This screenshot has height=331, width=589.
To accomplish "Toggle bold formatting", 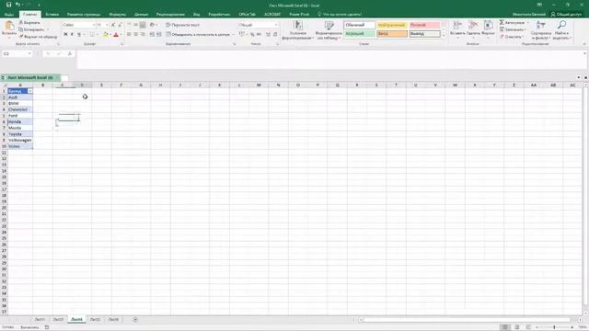I will coord(65,34).
